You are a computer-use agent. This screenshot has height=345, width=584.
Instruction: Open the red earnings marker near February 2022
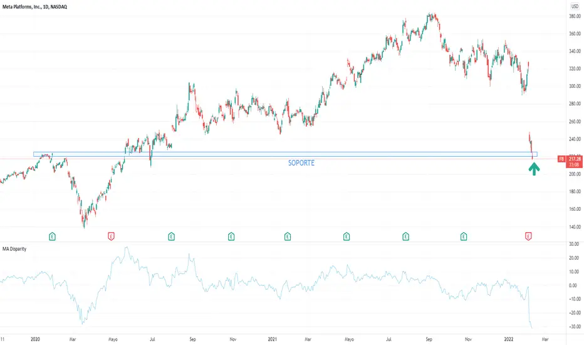point(528,236)
